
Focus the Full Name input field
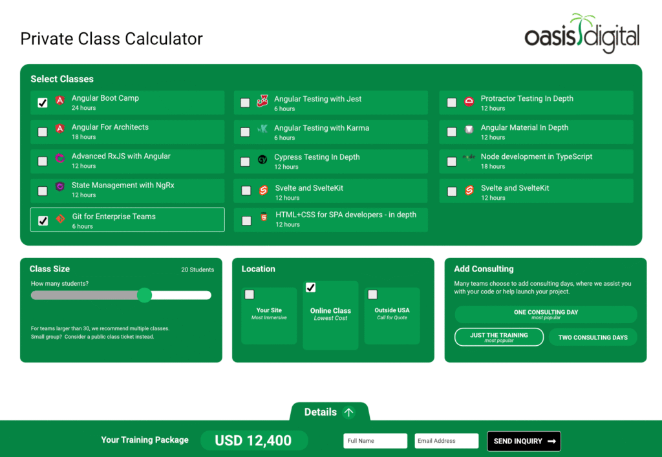(x=375, y=441)
